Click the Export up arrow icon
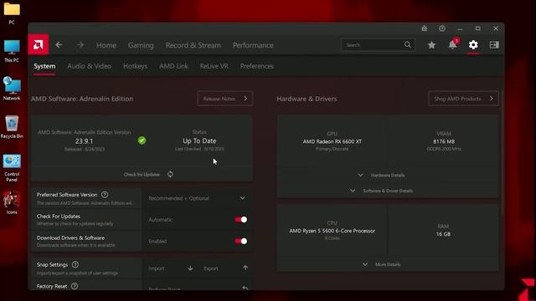Screen dimensions: 536x301 245,268
